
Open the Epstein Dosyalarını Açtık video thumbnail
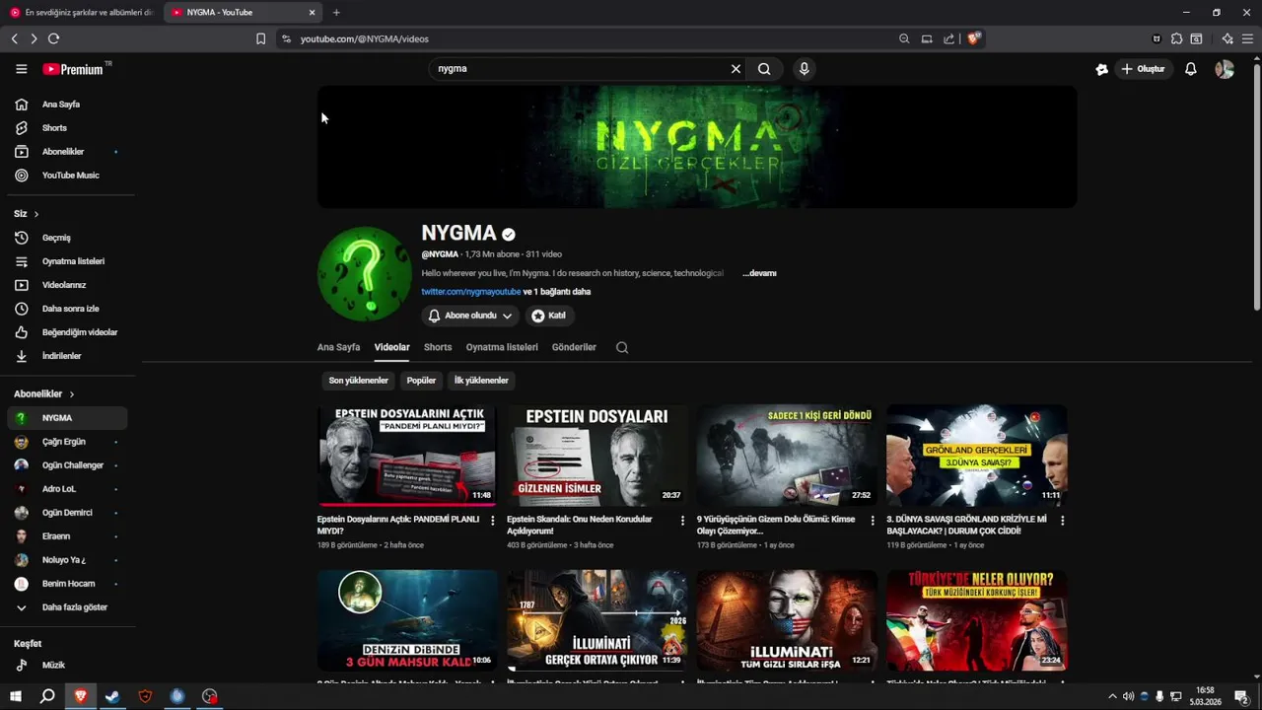coord(407,455)
